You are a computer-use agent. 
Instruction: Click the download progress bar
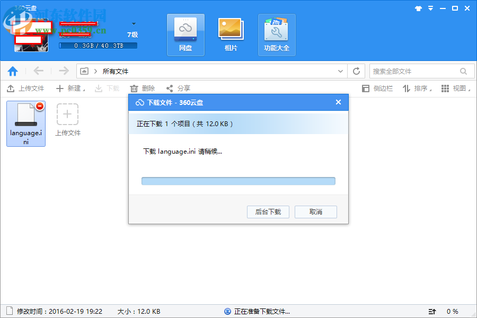pyautogui.click(x=238, y=181)
